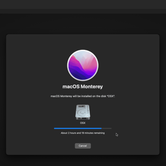
Task: Click the sentence "macOS Monterey will be installed on the disk"
Action: point(83,96)
